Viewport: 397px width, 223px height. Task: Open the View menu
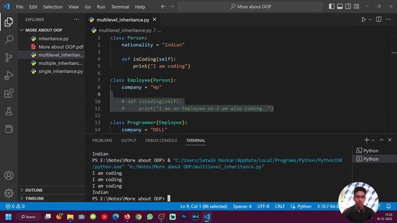pos(73,7)
